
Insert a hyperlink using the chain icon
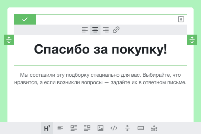click(116, 30)
